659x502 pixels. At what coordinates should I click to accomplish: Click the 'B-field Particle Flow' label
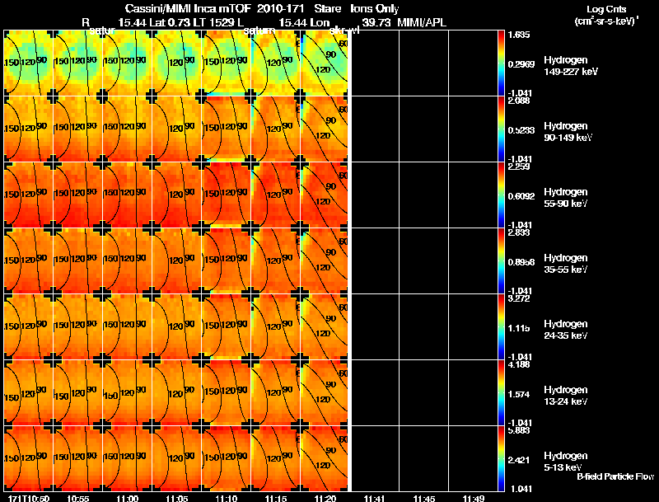pos(615,476)
